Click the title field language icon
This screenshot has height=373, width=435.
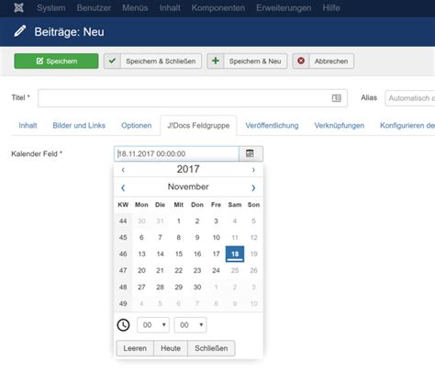pos(337,98)
